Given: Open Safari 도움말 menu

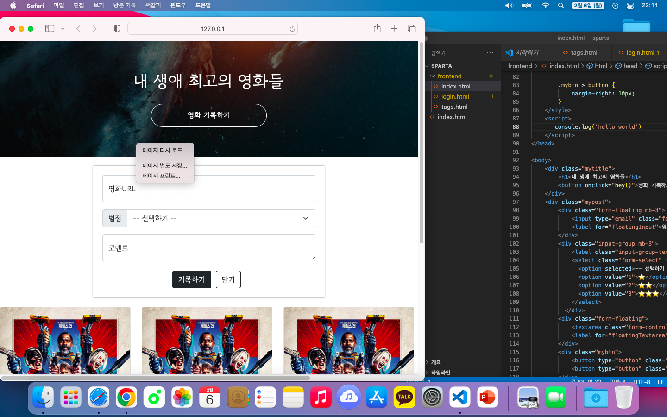Looking at the screenshot, I should pos(203,6).
